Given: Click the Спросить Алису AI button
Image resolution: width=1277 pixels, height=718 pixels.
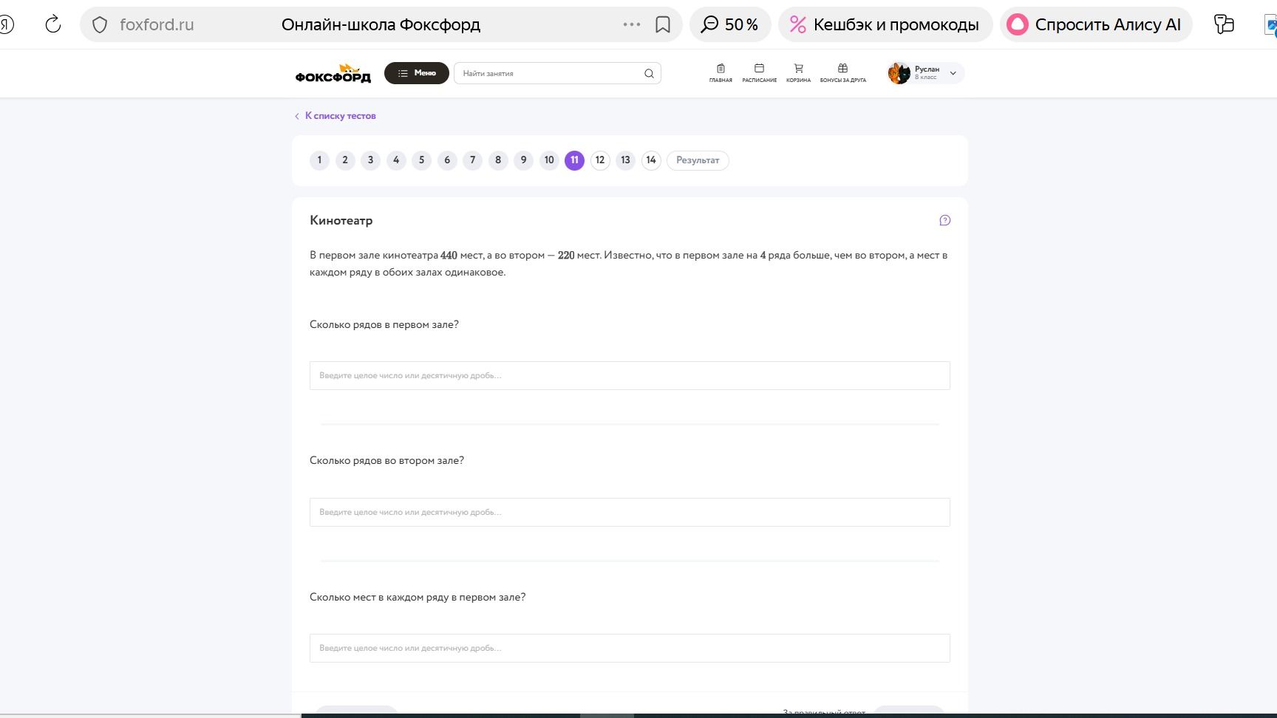Looking at the screenshot, I should pos(1096,24).
